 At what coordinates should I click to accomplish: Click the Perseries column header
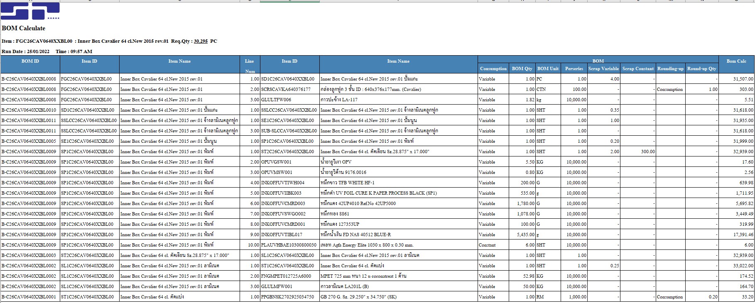[x=574, y=69]
